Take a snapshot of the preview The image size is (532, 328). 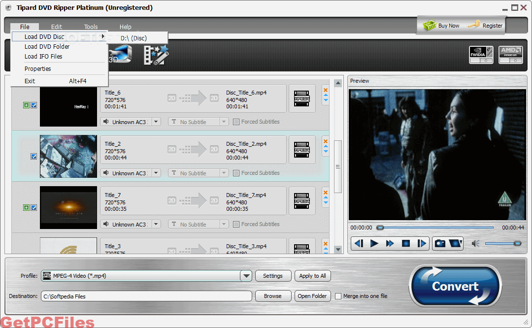click(x=440, y=243)
